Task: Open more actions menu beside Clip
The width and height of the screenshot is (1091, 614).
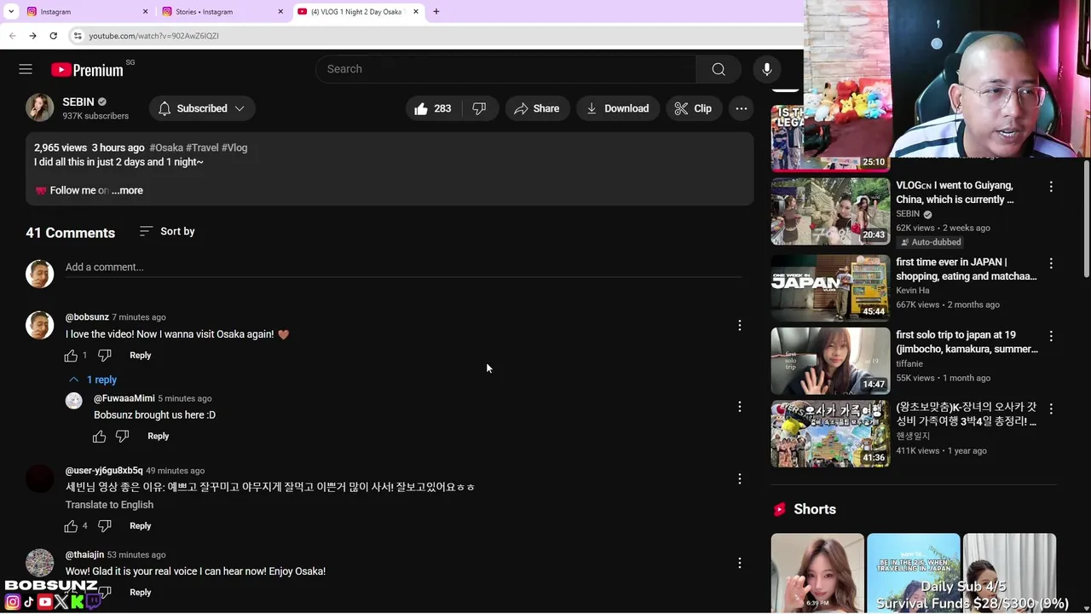Action: [742, 108]
